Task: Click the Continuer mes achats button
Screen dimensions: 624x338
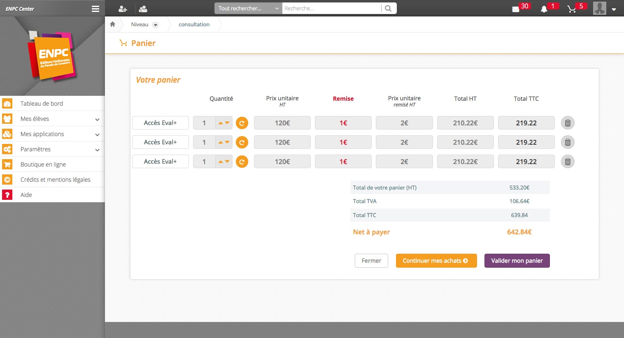Action: 436,261
